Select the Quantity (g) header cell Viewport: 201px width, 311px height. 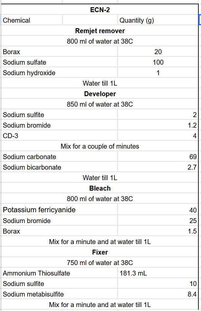pos(136,20)
